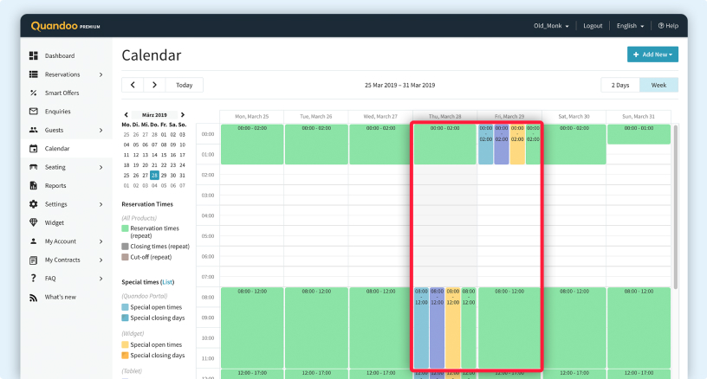
Task: Select Quandoo Portal Special open times swatch
Action: (126, 307)
